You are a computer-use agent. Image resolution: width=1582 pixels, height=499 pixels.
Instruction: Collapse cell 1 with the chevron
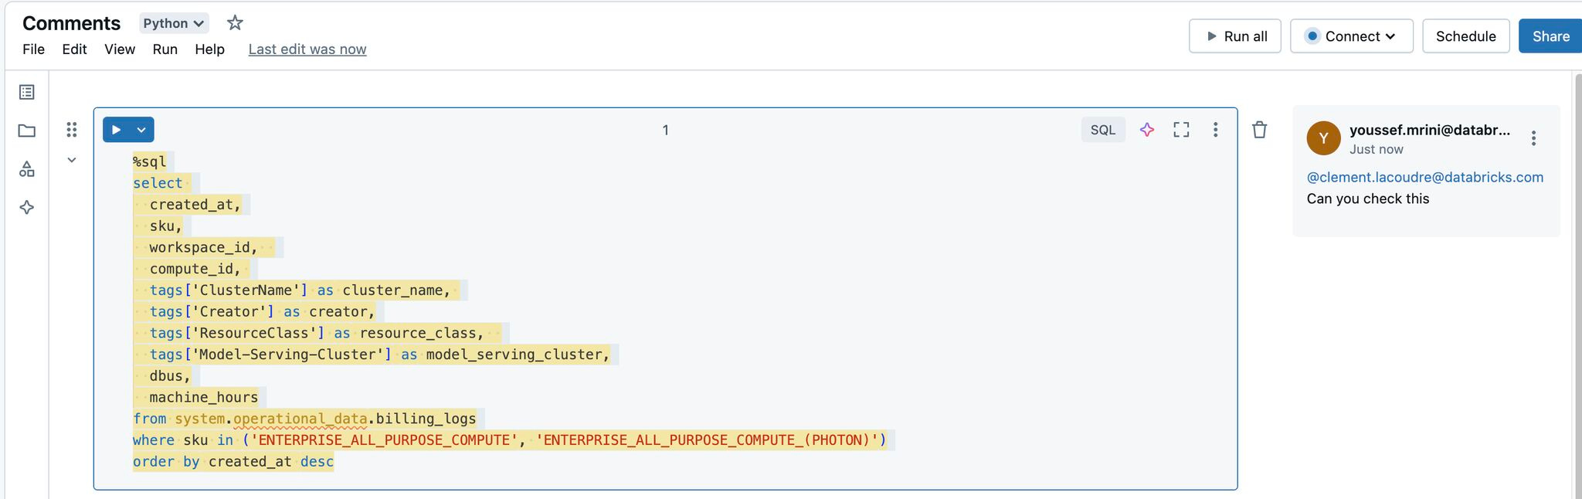pos(72,160)
